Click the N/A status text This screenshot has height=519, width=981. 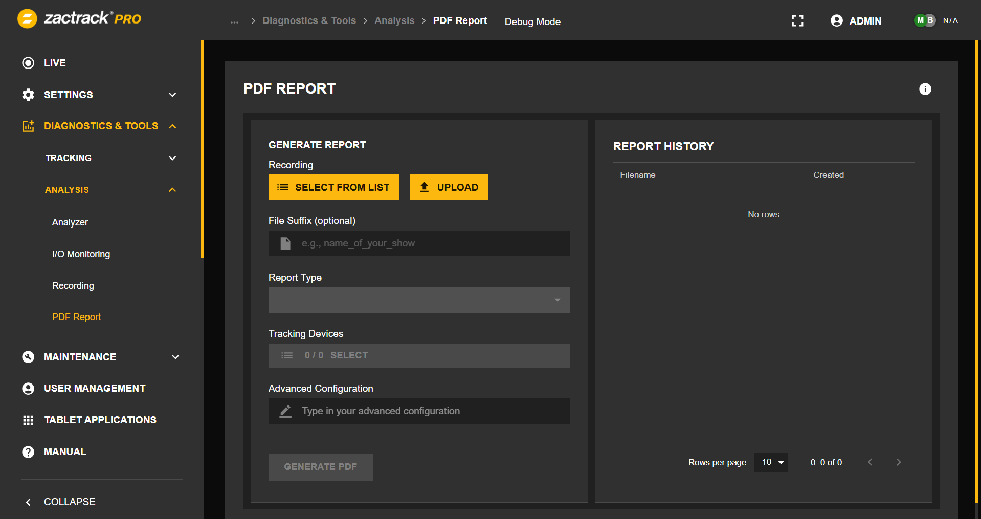(x=950, y=21)
